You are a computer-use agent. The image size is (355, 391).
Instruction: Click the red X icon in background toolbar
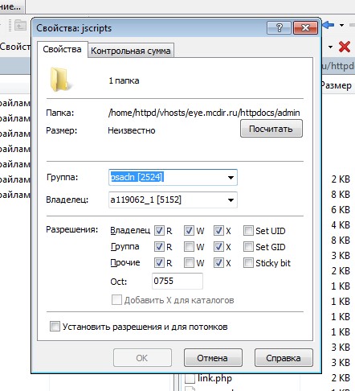pyautogui.click(x=345, y=47)
